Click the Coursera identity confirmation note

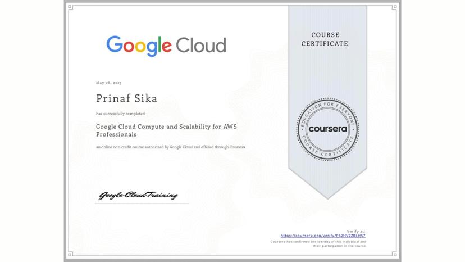coord(318,243)
